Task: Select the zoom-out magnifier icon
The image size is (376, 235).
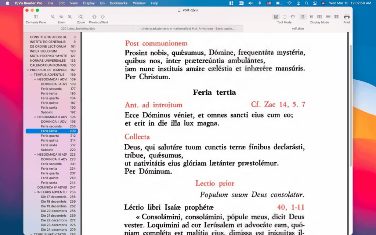Action: click(x=53, y=17)
